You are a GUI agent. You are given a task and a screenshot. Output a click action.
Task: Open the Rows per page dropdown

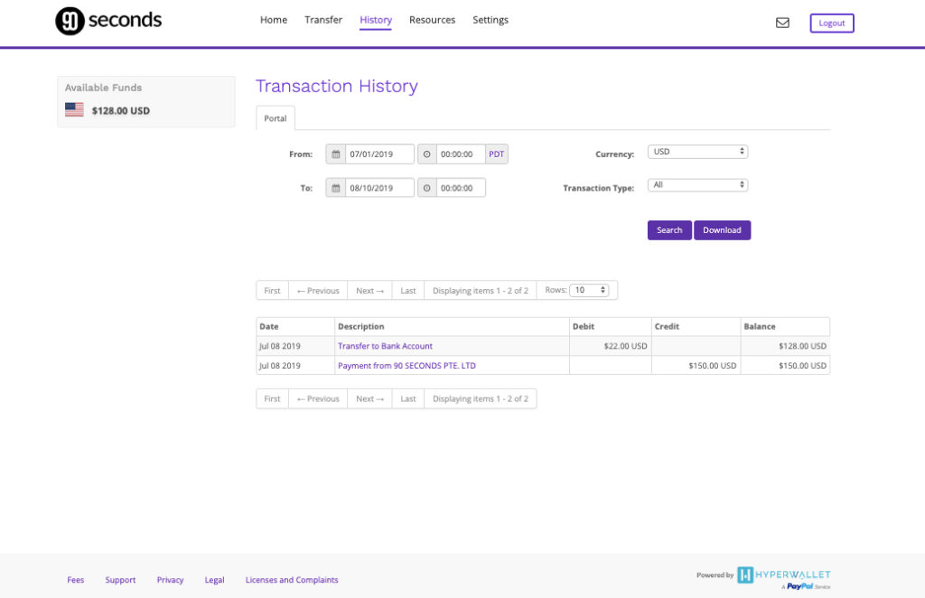(x=591, y=290)
